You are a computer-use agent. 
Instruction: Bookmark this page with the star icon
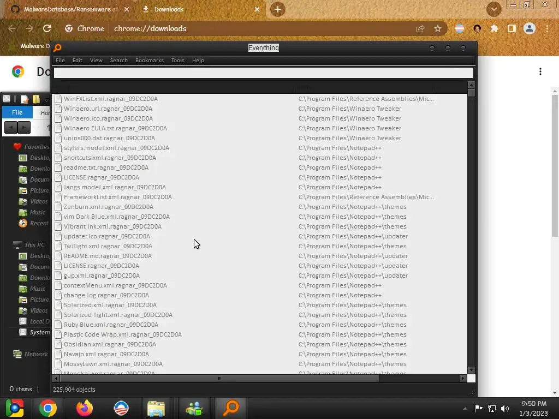coord(438,28)
